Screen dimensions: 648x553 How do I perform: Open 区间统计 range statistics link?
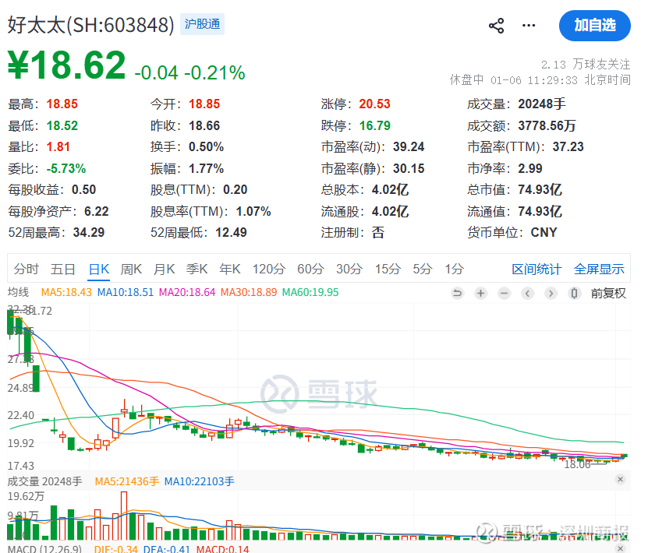pos(536,269)
